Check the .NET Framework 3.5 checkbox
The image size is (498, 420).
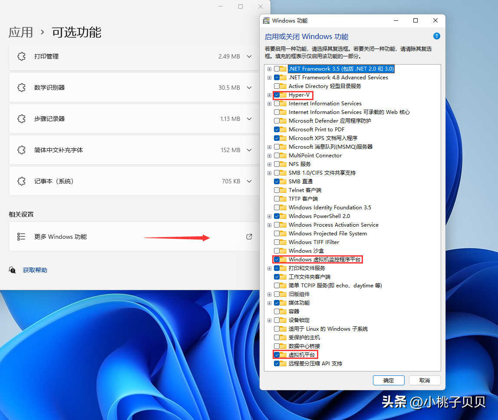277,69
